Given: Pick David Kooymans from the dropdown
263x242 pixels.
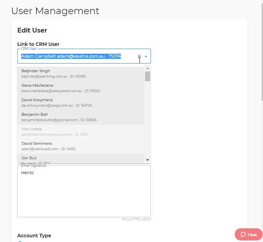Looking at the screenshot, I should tap(81, 103).
